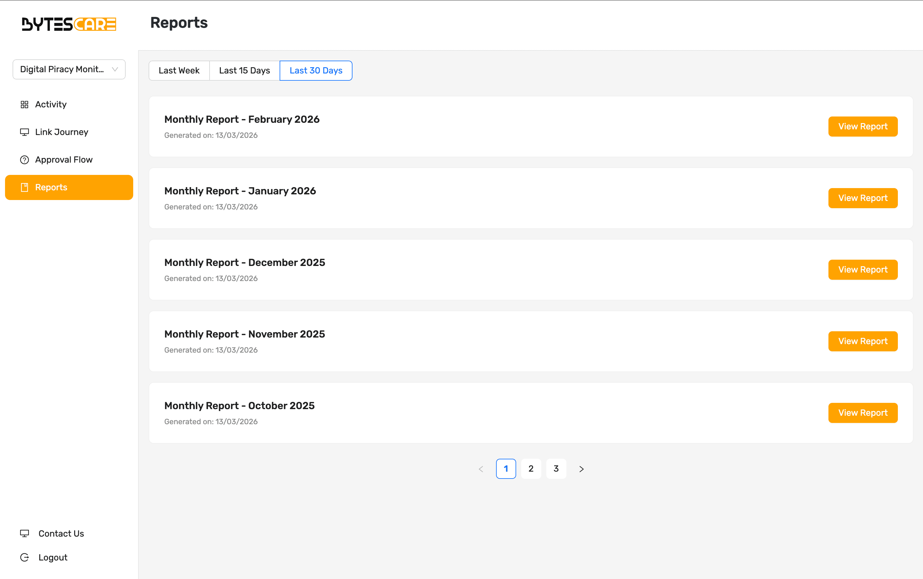
Task: Click the Contact Us monitor icon
Action: pos(25,533)
